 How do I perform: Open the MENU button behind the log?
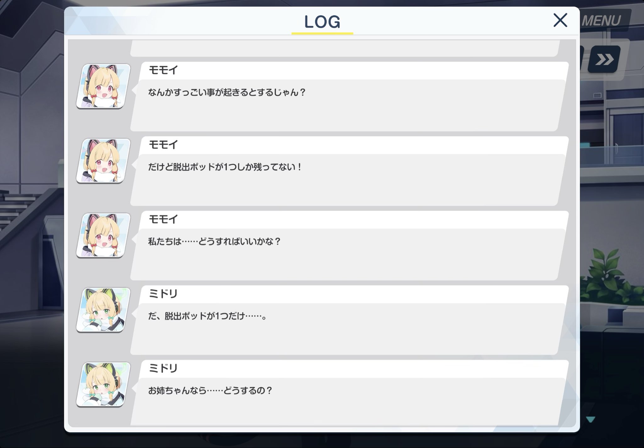(x=601, y=21)
